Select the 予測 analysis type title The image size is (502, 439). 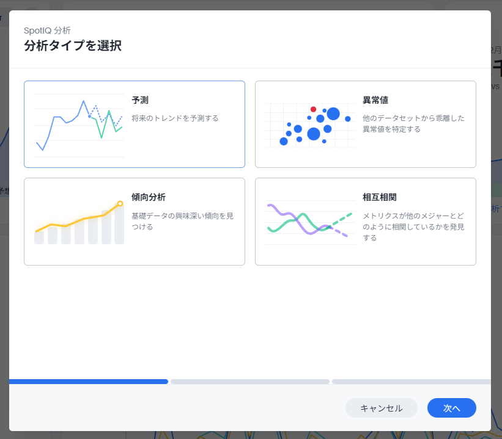click(x=140, y=100)
